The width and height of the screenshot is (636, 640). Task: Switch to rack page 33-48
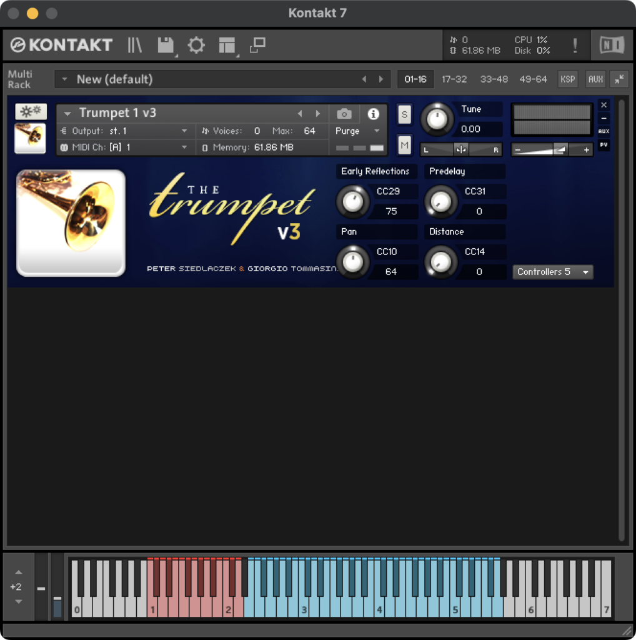494,79
